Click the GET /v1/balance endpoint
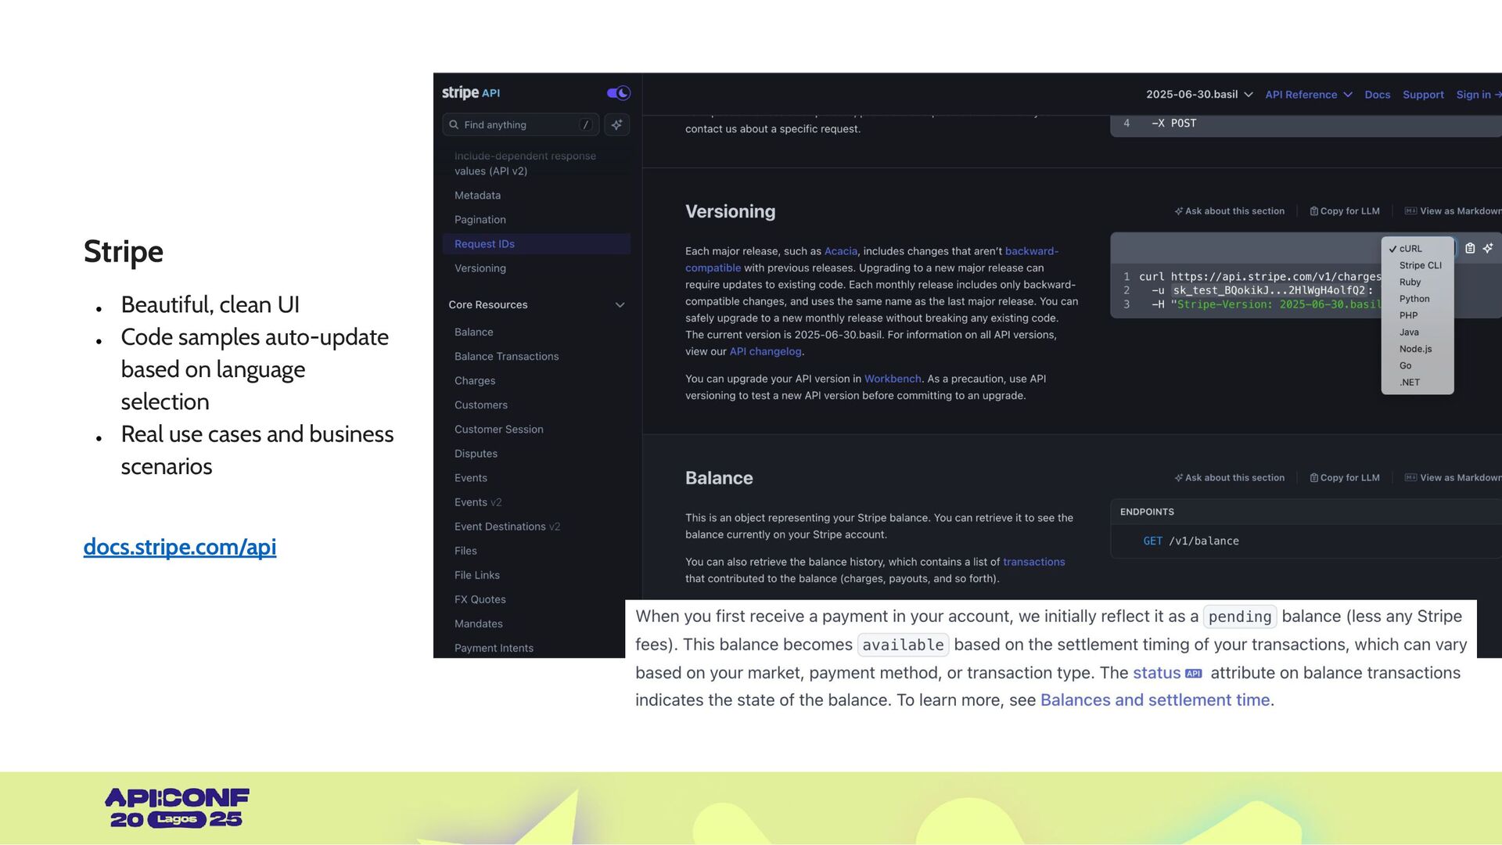 1191,541
